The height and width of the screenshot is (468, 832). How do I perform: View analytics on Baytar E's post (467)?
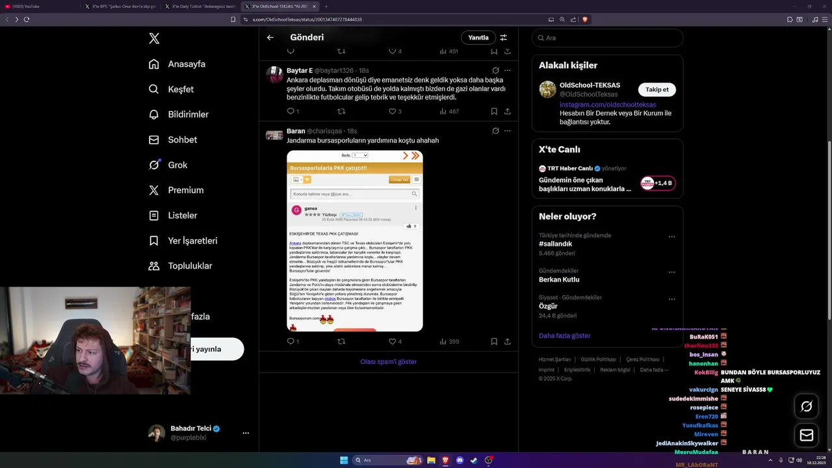pyautogui.click(x=449, y=111)
